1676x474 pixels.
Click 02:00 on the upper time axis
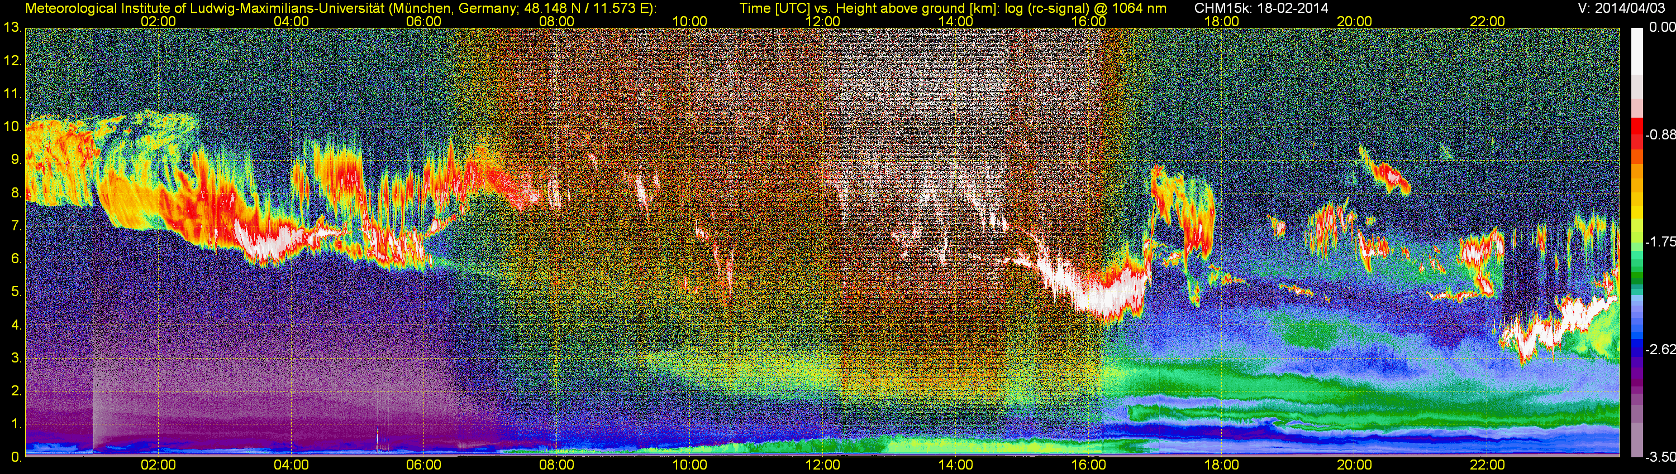pyautogui.click(x=158, y=21)
